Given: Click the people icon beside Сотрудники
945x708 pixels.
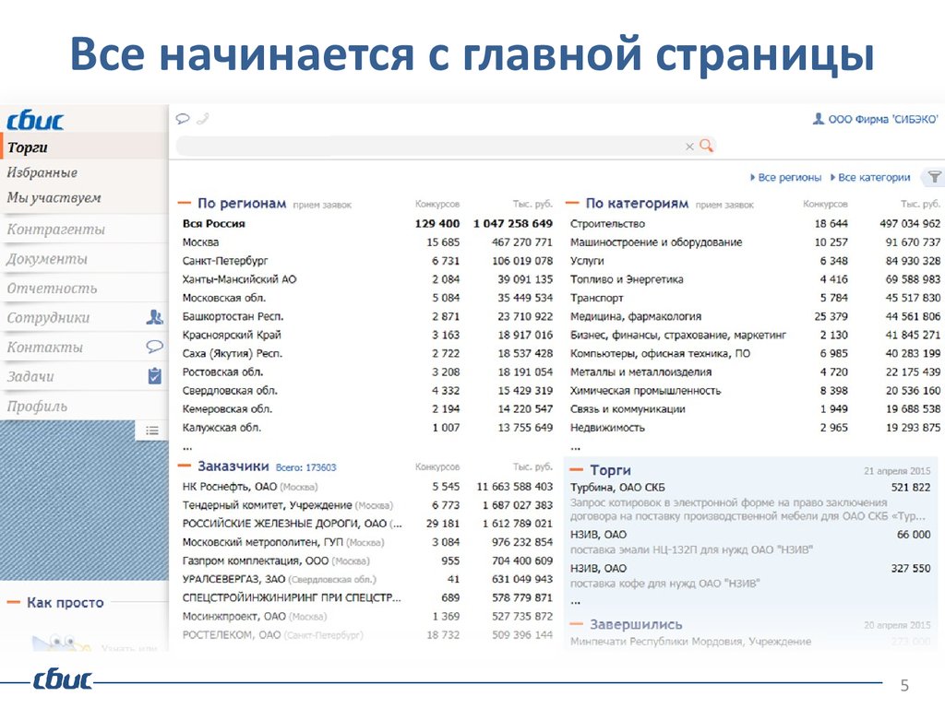Looking at the screenshot, I should [154, 317].
